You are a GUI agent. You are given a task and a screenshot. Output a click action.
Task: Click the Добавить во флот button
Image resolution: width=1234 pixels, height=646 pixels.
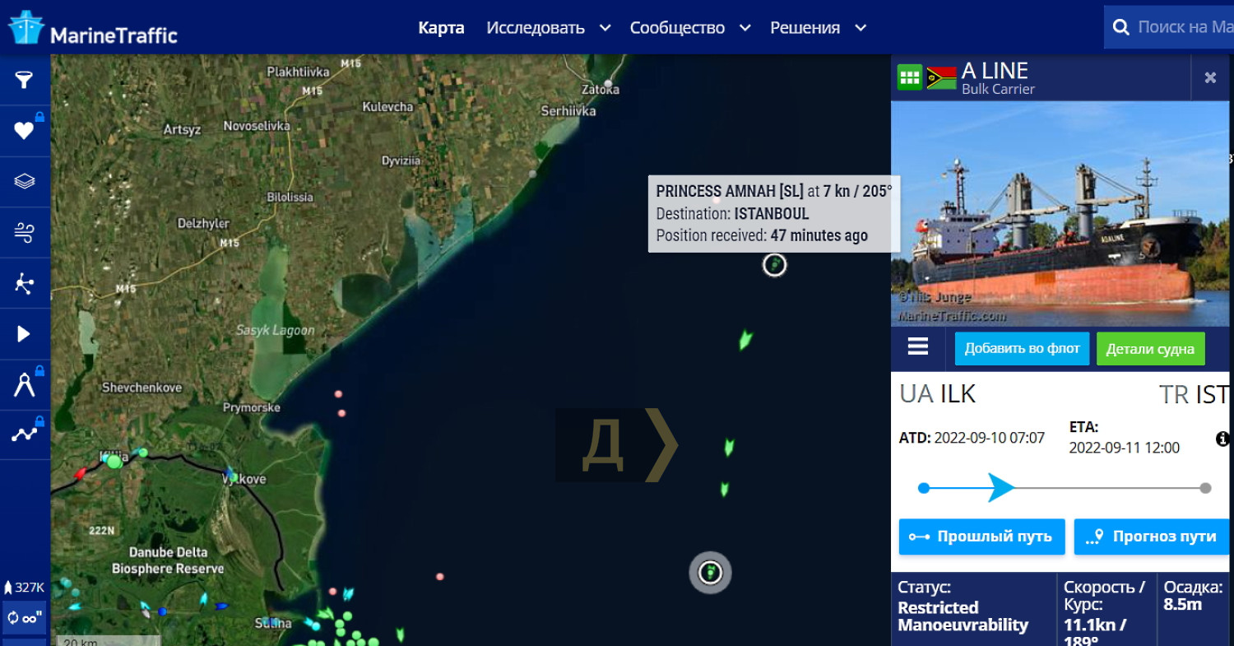point(1022,349)
